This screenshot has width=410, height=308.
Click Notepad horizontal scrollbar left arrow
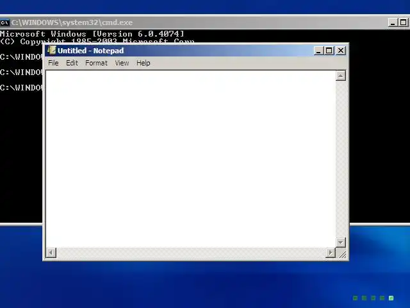pos(51,253)
